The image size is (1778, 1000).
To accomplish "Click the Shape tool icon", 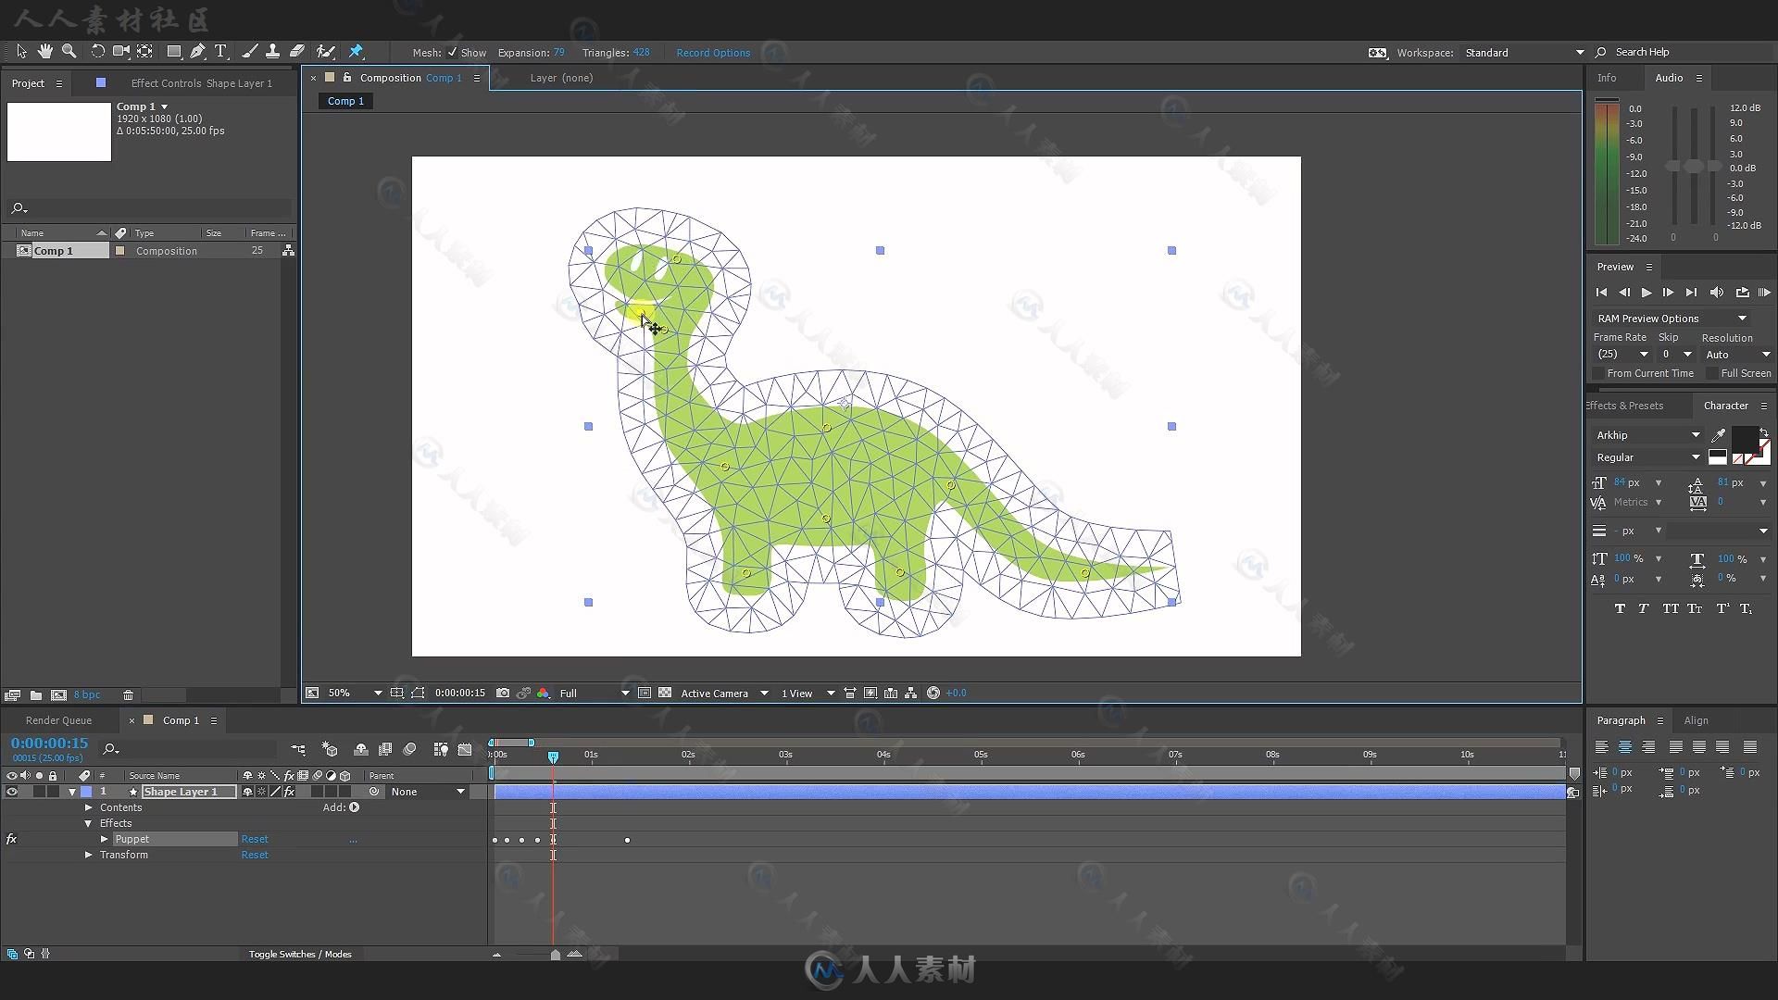I will (x=171, y=51).
